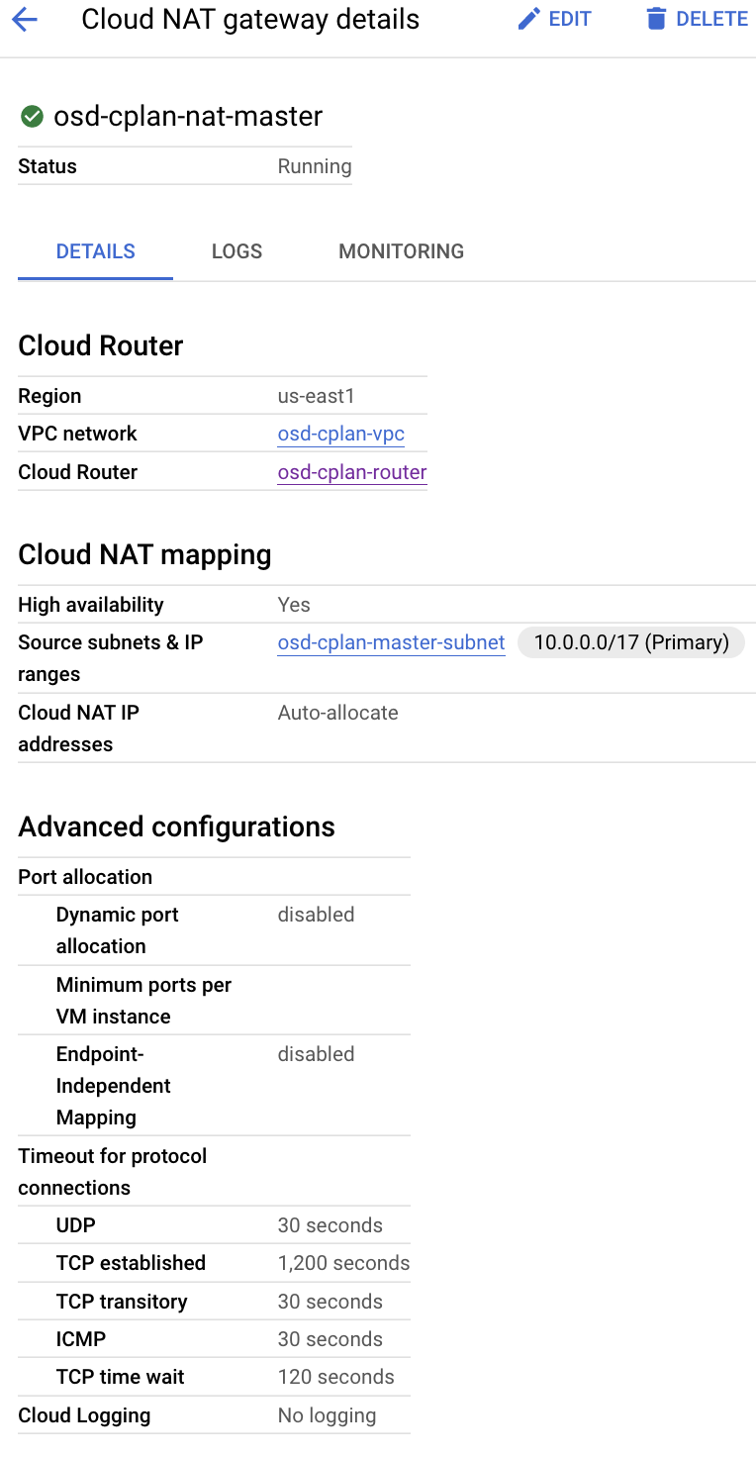756x1457 pixels.
Task: Click the Running status value
Action: point(314,166)
